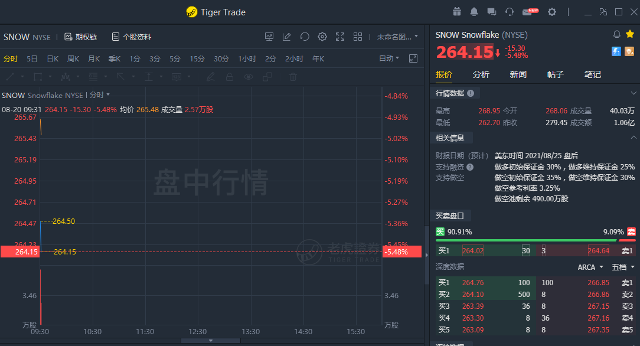Image resolution: width=640 pixels, height=346 pixels.
Task: Toggle the continuous drawing mode icon
Action: coord(267,77)
